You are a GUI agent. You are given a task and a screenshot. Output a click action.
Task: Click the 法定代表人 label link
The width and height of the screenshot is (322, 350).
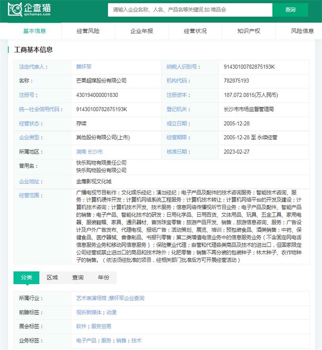point(32,67)
